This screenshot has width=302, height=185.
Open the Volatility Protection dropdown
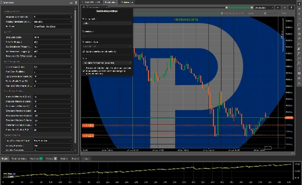pos(53,146)
